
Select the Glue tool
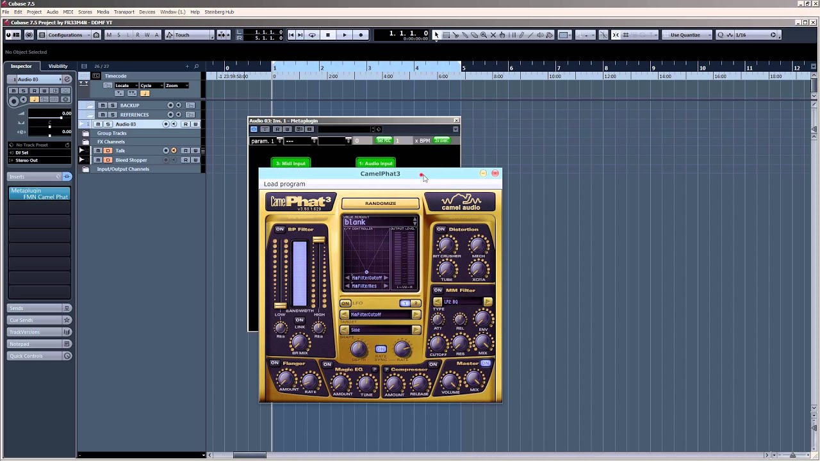point(466,35)
